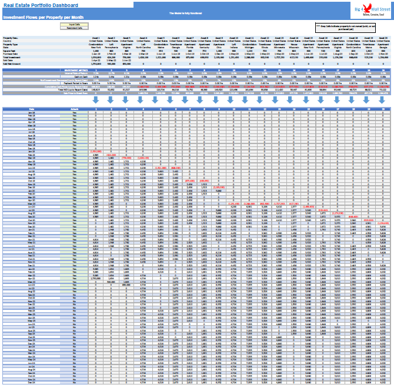
Task: Click the blue down arrow under column 10
Action: click(230, 100)
